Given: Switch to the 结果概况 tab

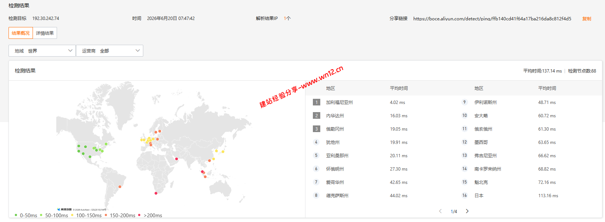Looking at the screenshot, I should 21,33.
